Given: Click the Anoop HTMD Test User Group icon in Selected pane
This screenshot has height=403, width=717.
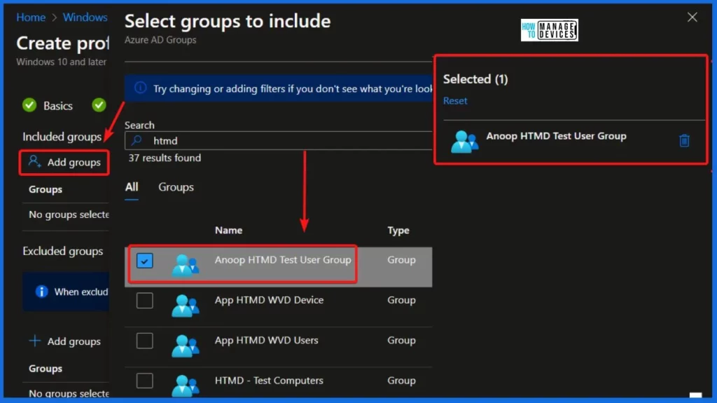Looking at the screenshot, I should (465, 141).
